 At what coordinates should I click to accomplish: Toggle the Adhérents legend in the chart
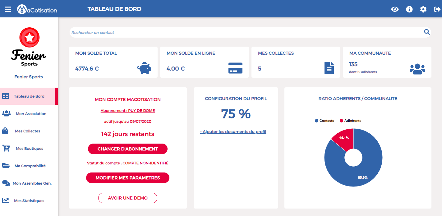tap(350, 121)
